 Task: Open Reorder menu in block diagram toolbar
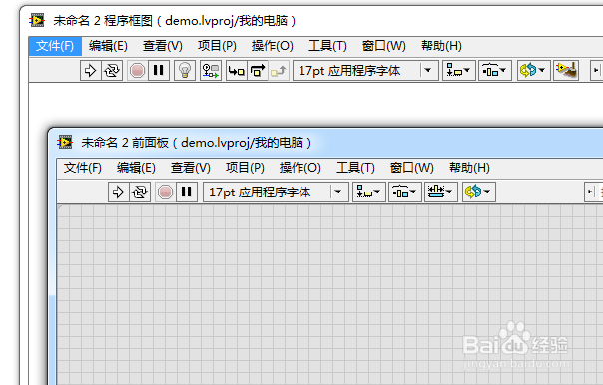[533, 70]
